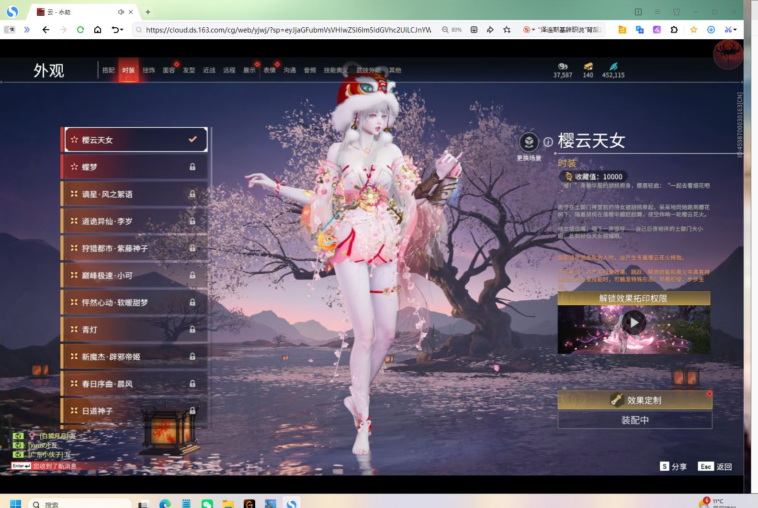Image resolution: width=758 pixels, height=508 pixels.
Task: Click the share arrow icon in address bar
Action: click(x=490, y=30)
